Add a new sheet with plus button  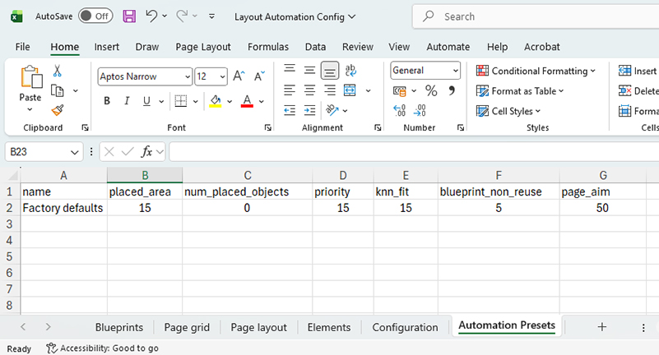click(x=602, y=327)
